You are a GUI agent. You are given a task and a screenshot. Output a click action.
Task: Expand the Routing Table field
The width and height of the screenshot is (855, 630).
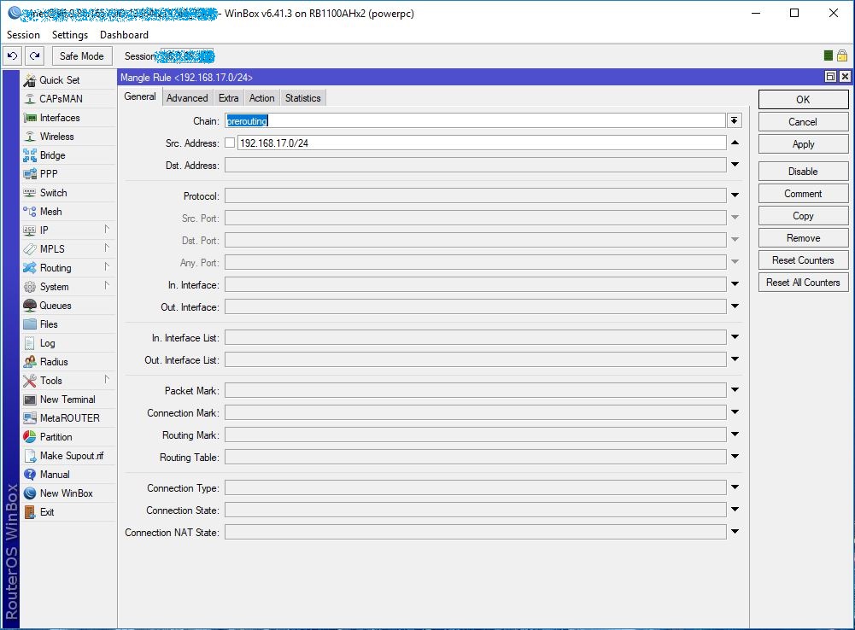[x=735, y=456]
